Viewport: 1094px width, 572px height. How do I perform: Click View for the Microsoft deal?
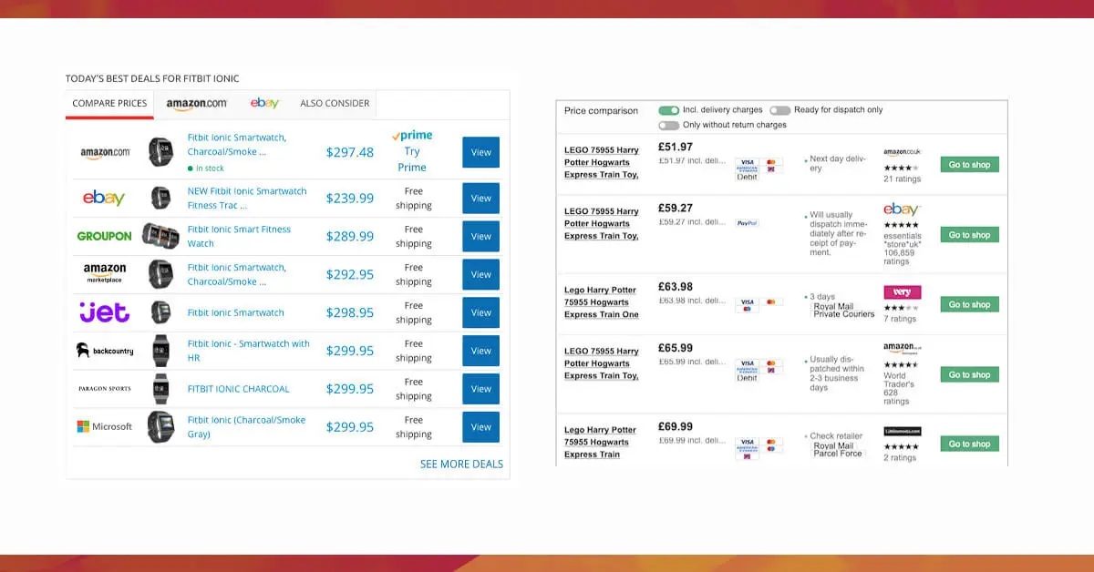481,426
